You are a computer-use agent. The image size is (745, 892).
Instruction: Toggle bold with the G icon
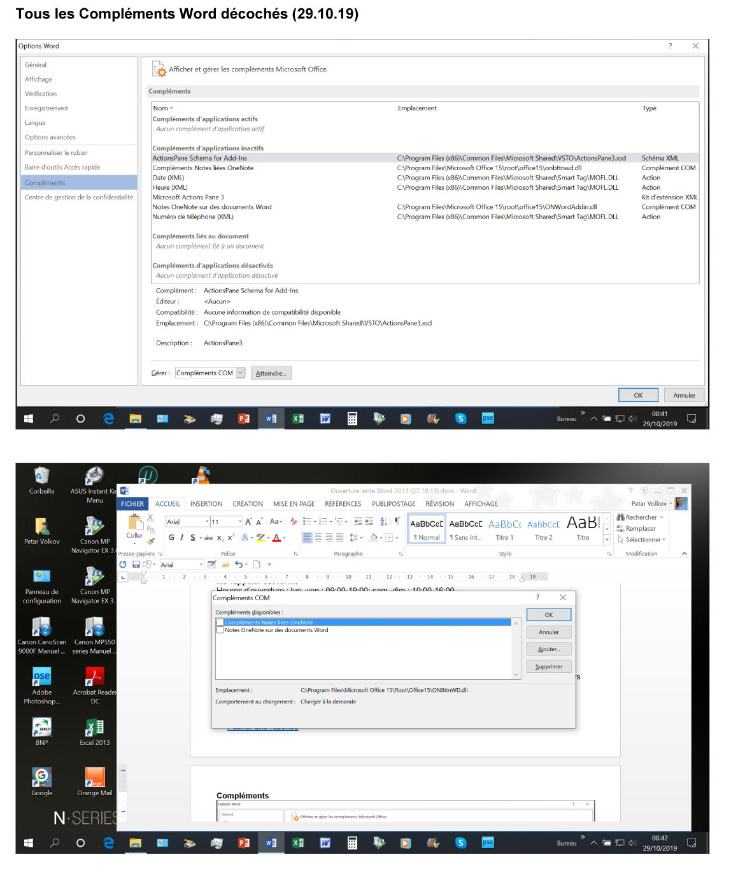(x=171, y=538)
